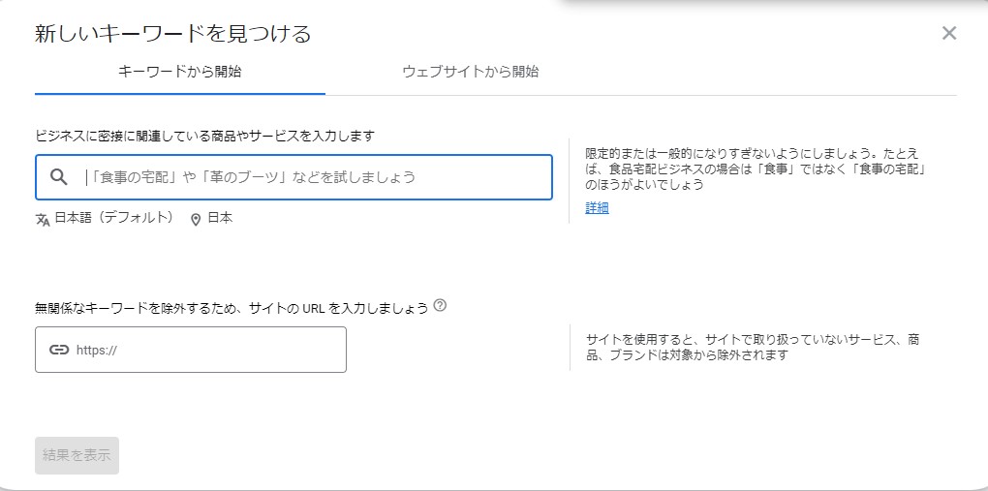Click the magnifier search icon
This screenshot has height=491, width=988.
(x=59, y=177)
